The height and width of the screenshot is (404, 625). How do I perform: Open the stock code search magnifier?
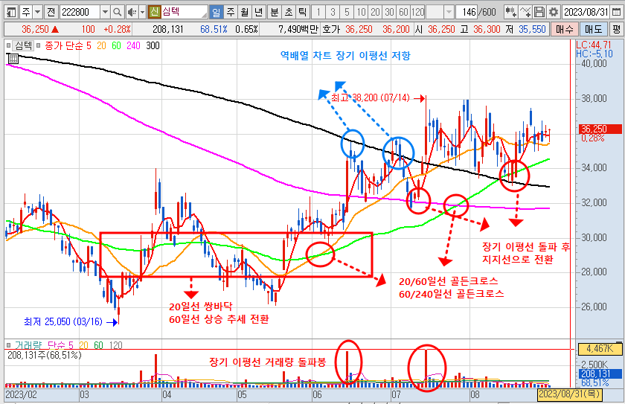click(118, 13)
